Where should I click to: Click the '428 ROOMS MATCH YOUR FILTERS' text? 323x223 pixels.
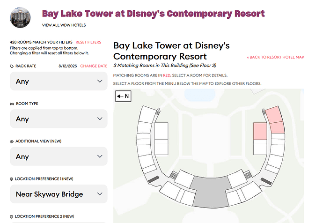pos(41,42)
